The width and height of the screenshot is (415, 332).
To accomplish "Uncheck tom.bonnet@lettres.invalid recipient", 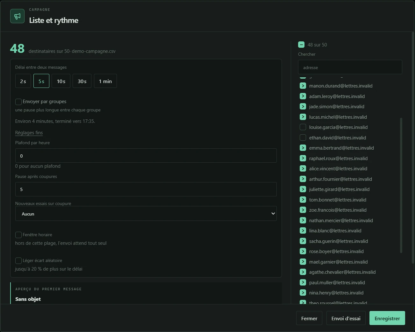I will coord(303,200).
